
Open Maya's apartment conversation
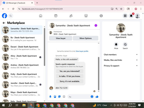coord(22,94)
